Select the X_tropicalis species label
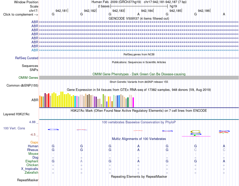 (30, 169)
